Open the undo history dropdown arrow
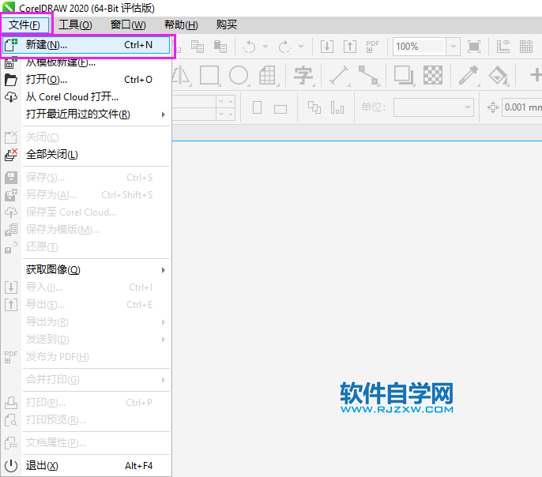Image resolution: width=542 pixels, height=477 pixels. coord(265,47)
